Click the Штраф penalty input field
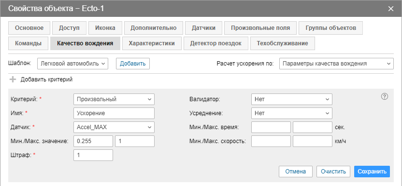Image resolution: width=402 pixels, height=186 pixels. [93, 155]
